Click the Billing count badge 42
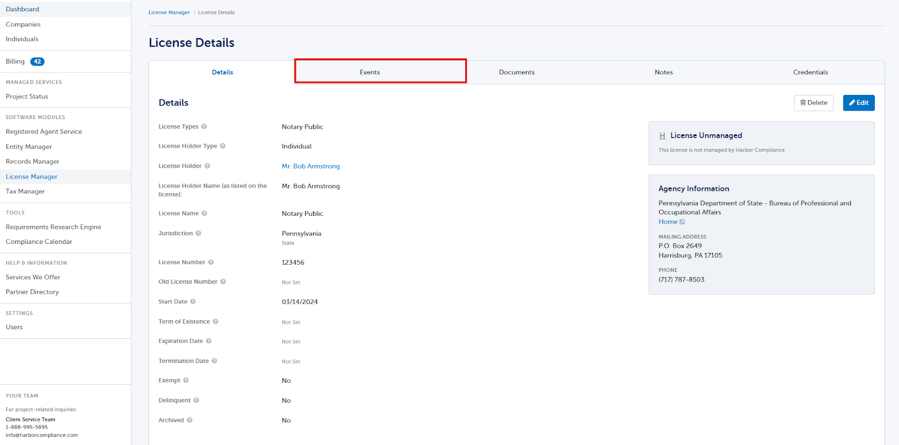899x445 pixels. [38, 62]
